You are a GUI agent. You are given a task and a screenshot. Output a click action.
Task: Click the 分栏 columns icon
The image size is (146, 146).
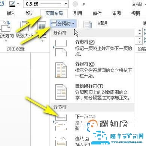tap(42, 26)
